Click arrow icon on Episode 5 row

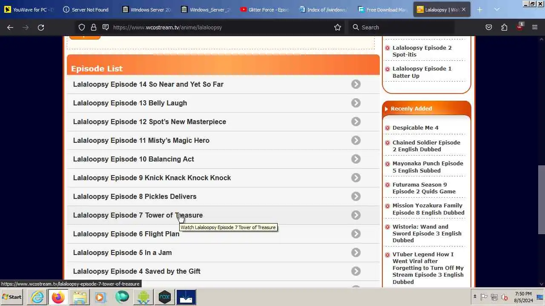point(356,252)
